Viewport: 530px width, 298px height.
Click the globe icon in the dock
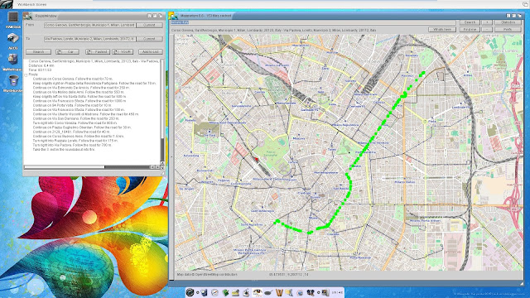[300, 293]
